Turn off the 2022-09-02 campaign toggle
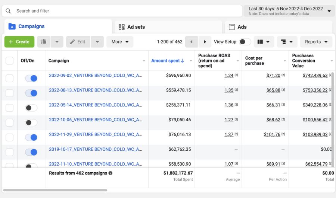 coord(31,78)
